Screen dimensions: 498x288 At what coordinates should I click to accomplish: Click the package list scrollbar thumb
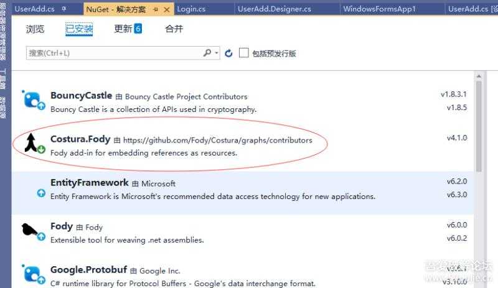point(479,126)
